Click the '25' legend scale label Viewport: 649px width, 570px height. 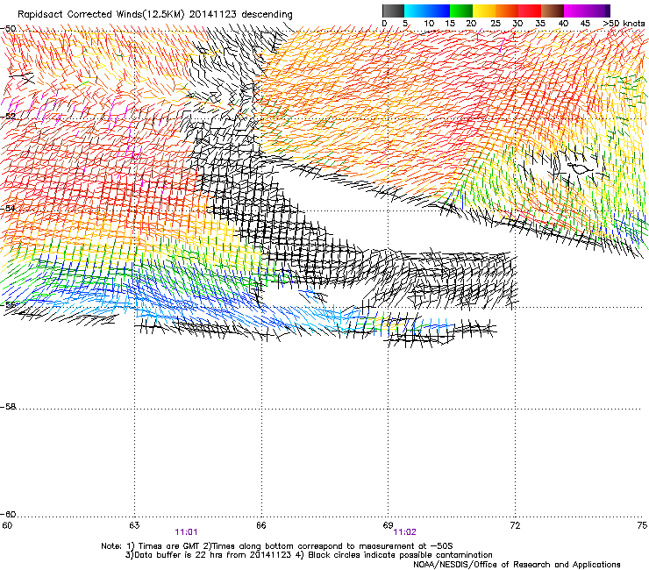click(496, 24)
